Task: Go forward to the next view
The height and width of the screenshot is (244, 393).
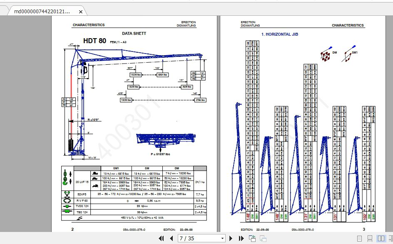Action: pyautogui.click(x=263, y=238)
